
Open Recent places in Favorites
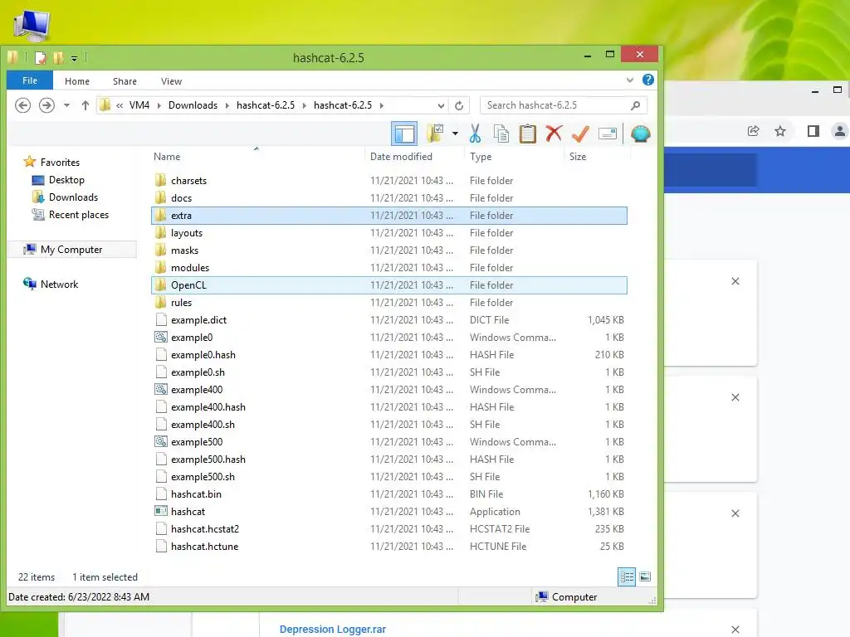tap(79, 215)
